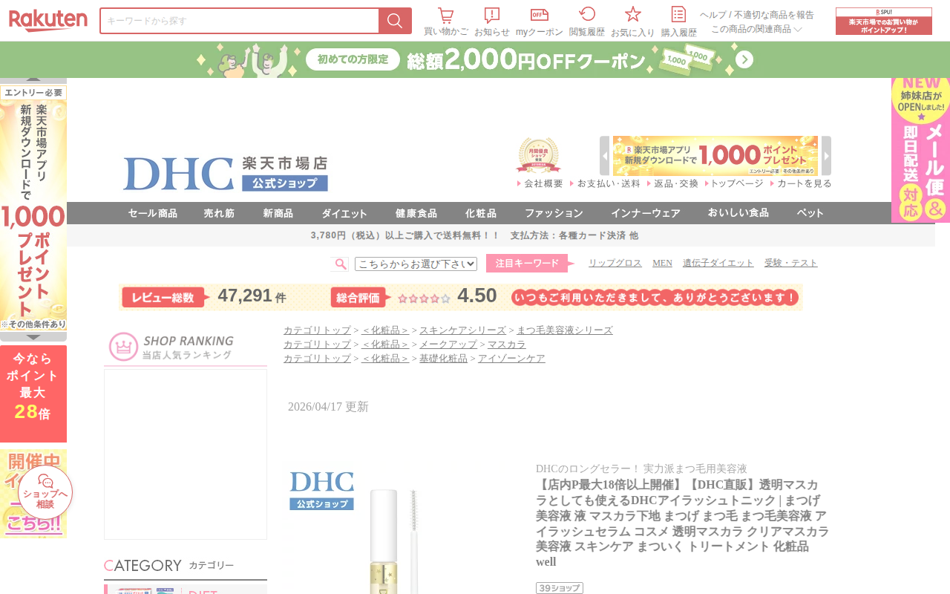The image size is (950, 594).
Task: Click the monthly excellent shop award badge
Action: tap(538, 155)
